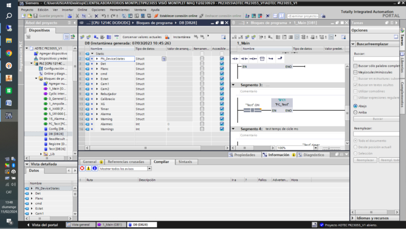Select the Arriba radio button
Viewport: 406px width, 229px height.
click(x=355, y=112)
